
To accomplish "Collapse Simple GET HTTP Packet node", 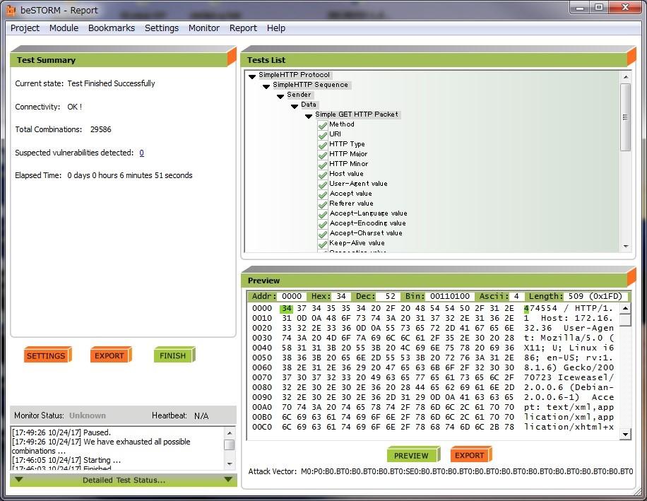I will click(x=308, y=116).
